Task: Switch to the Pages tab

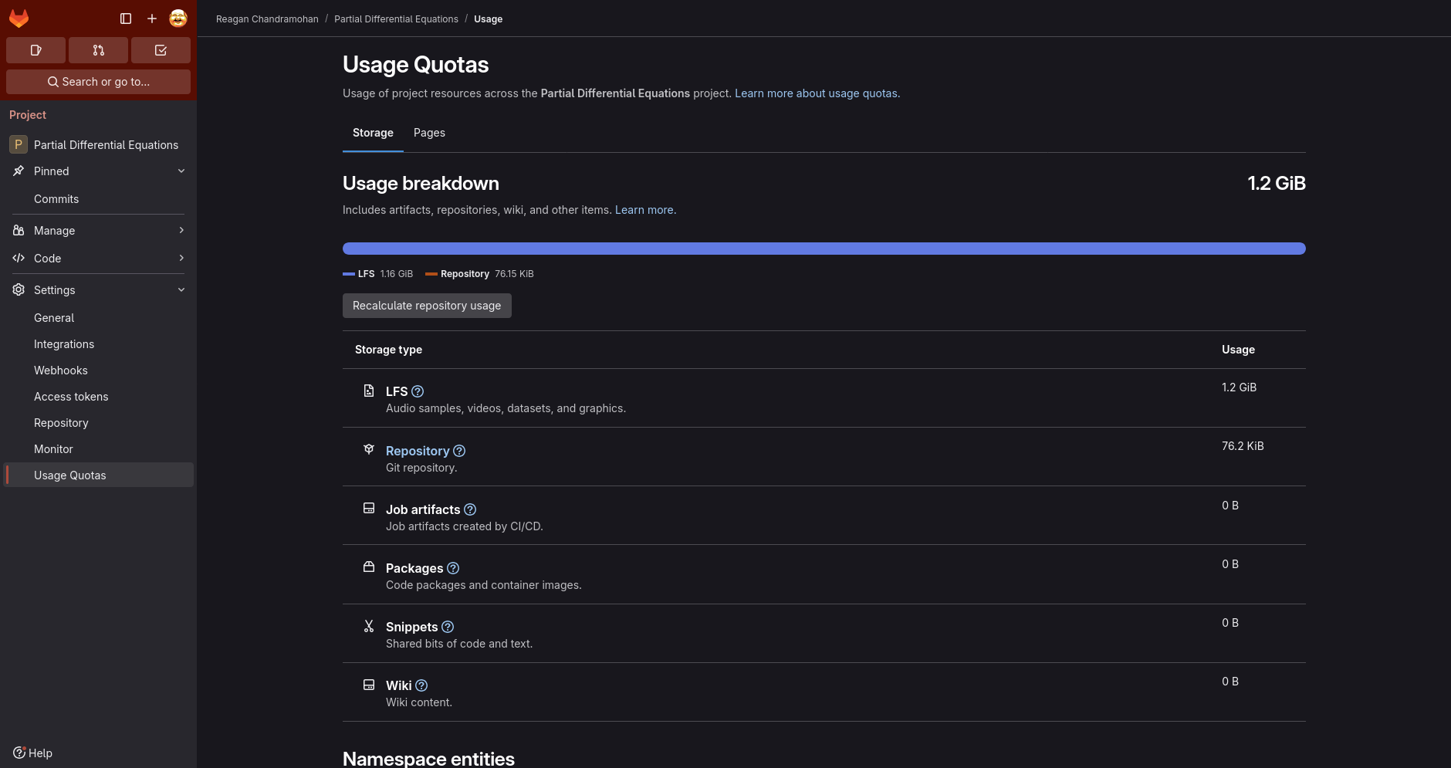Action: 429,133
